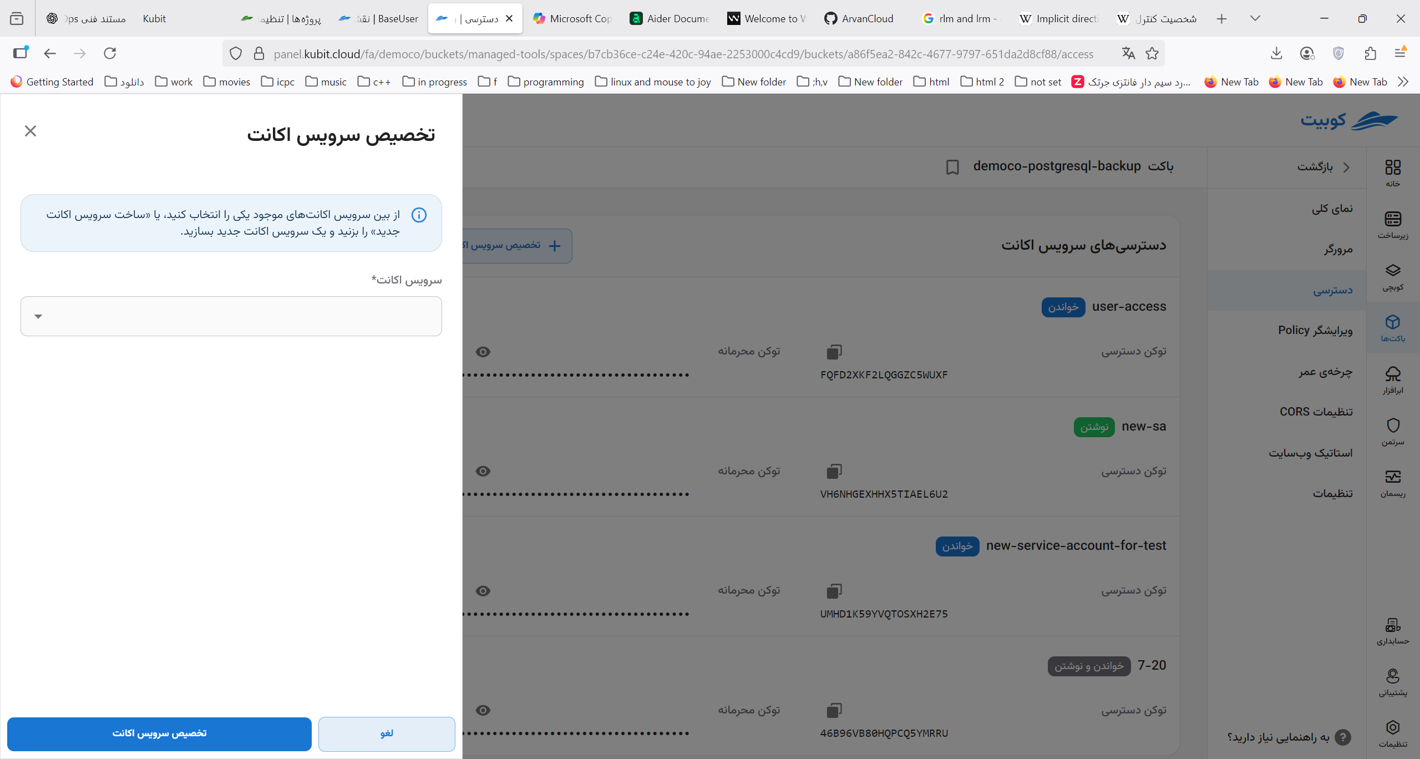Open سرتمن shield in the sidebar
This screenshot has width=1420, height=759.
[1393, 431]
